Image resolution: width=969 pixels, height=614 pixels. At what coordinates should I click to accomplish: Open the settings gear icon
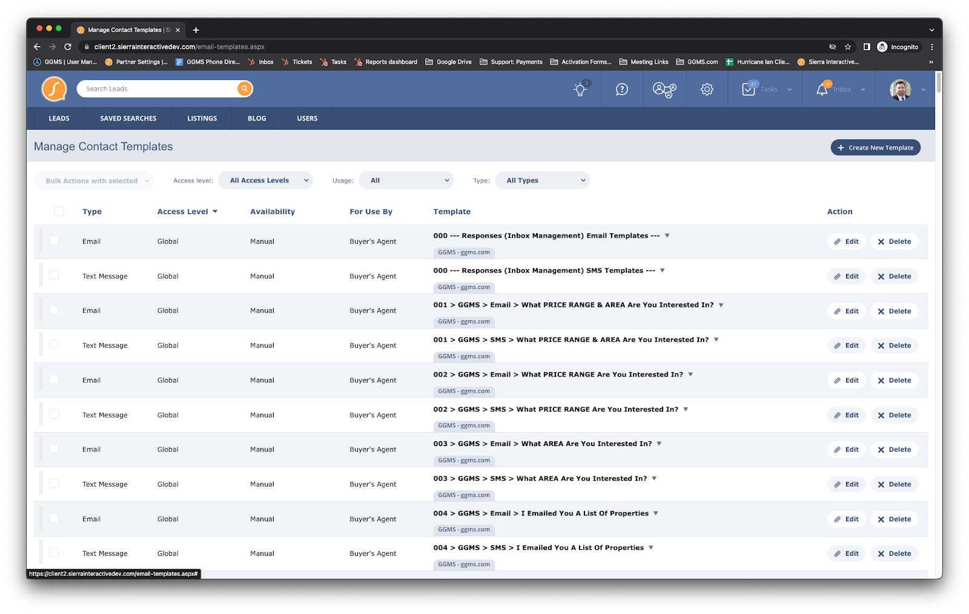(x=707, y=90)
